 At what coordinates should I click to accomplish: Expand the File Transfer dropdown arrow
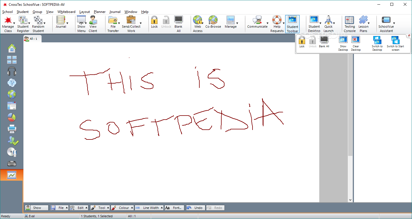tap(119, 23)
